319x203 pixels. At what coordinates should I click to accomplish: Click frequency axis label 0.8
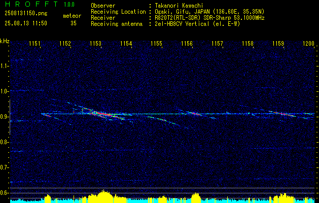click(x=4, y=142)
